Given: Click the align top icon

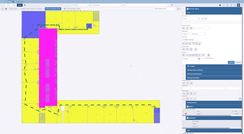Looking at the screenshot, I should (x=193, y=44).
